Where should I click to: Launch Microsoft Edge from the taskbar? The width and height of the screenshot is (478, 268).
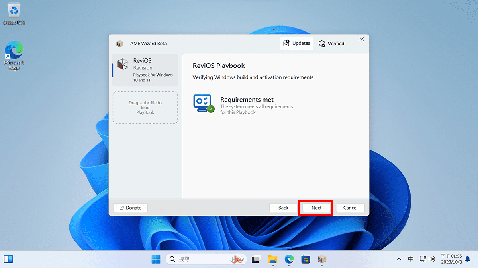(289, 259)
